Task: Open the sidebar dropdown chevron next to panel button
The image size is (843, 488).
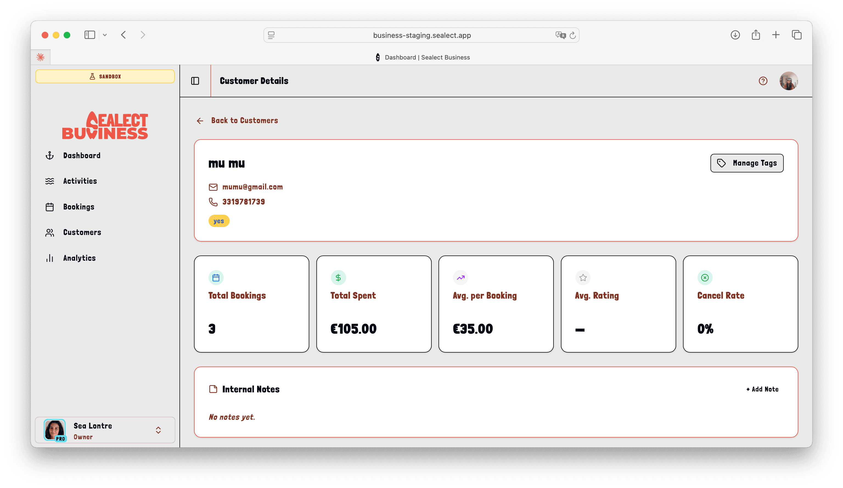Action: tap(105, 35)
